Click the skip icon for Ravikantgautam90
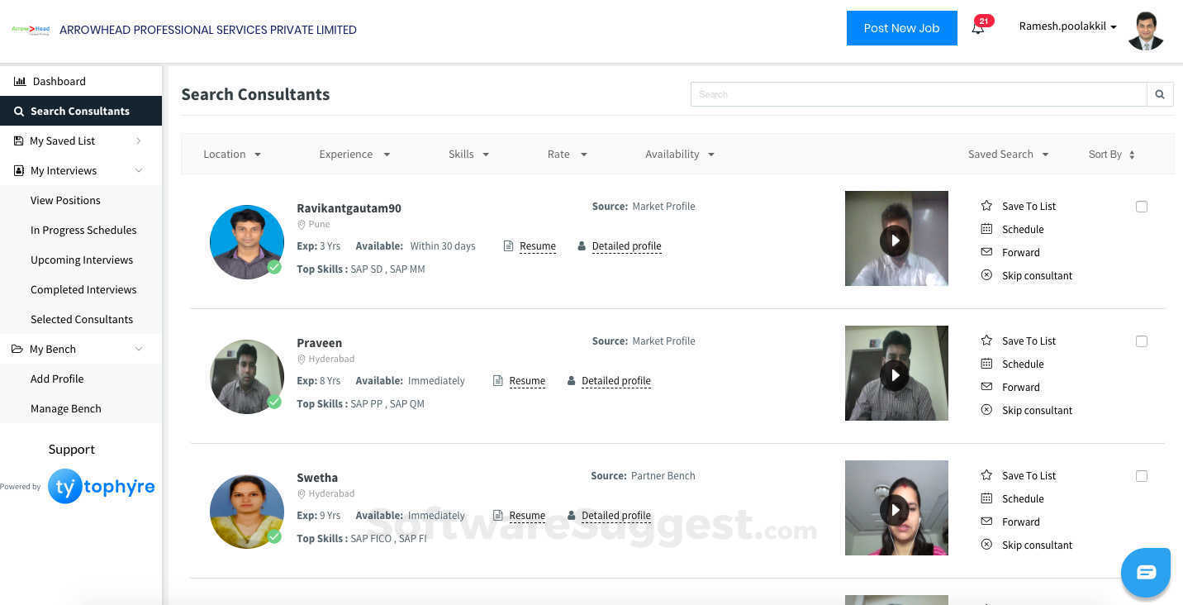 click(x=986, y=275)
